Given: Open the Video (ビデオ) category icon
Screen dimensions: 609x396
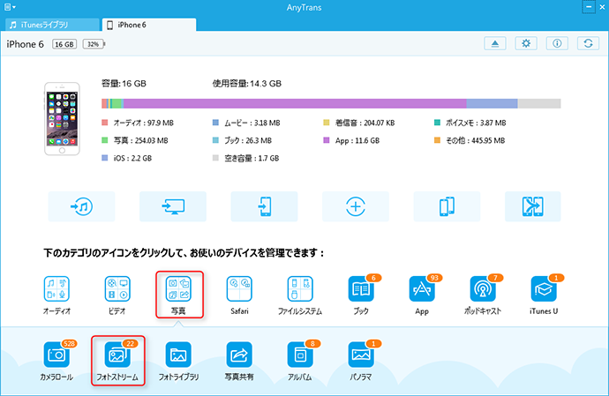Looking at the screenshot, I should [x=117, y=289].
